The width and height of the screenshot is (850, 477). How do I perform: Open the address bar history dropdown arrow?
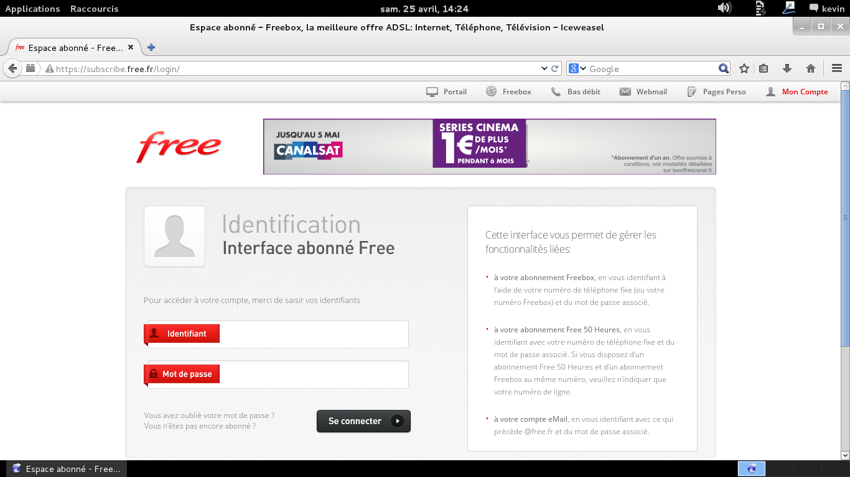coord(543,69)
